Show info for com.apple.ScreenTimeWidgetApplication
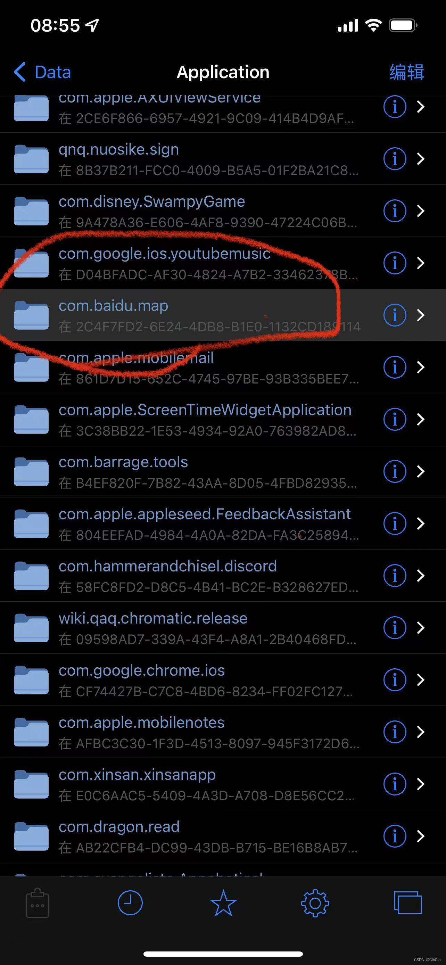 pyautogui.click(x=395, y=419)
